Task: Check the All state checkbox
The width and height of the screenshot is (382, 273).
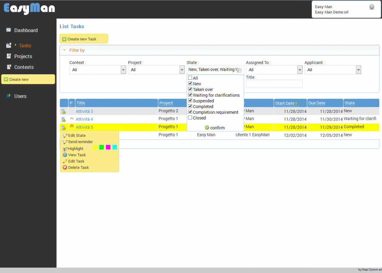Action: pyautogui.click(x=190, y=78)
